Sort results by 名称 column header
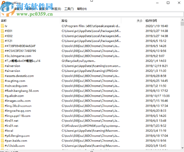Viewport: 184px width, 152px height. click(x=4, y=21)
